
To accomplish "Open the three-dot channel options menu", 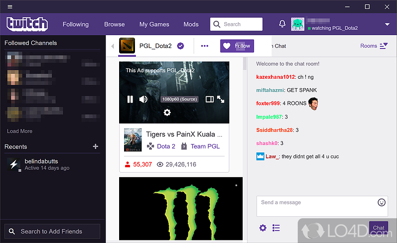I will pyautogui.click(x=204, y=46).
